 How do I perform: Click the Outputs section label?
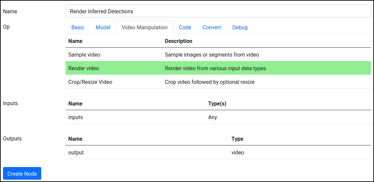pyautogui.click(x=12, y=139)
